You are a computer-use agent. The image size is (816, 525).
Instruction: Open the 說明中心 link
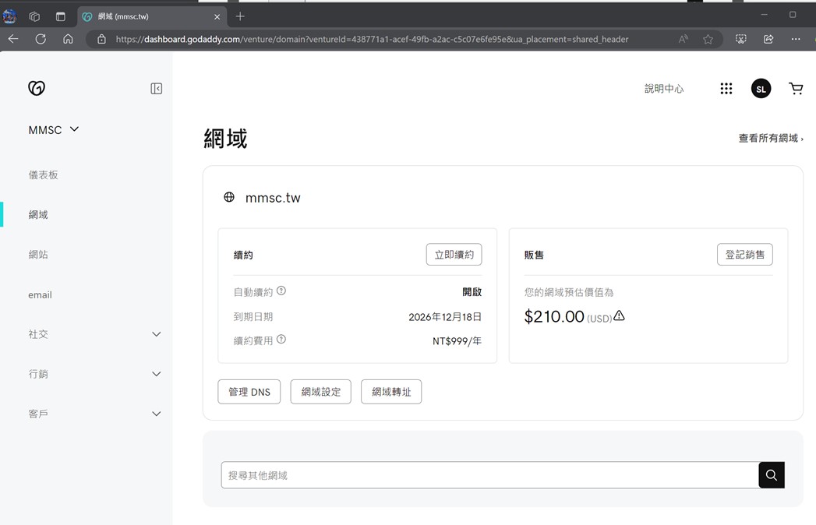664,89
